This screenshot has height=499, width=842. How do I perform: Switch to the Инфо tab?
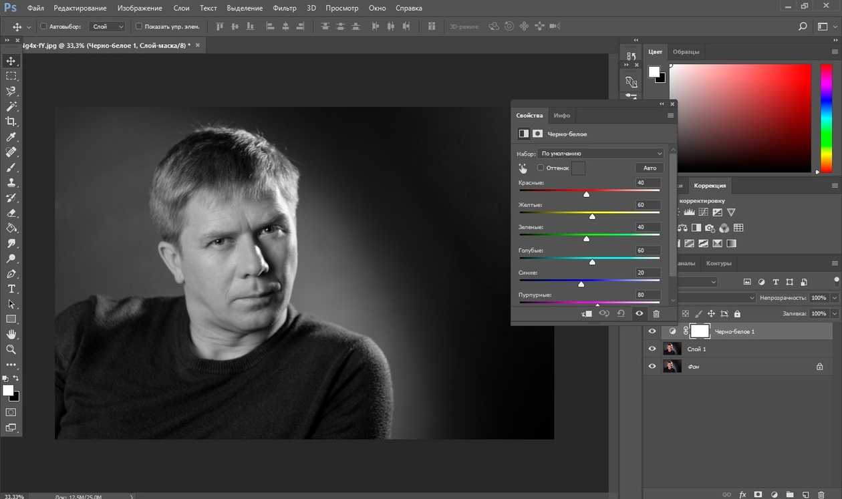pos(562,116)
